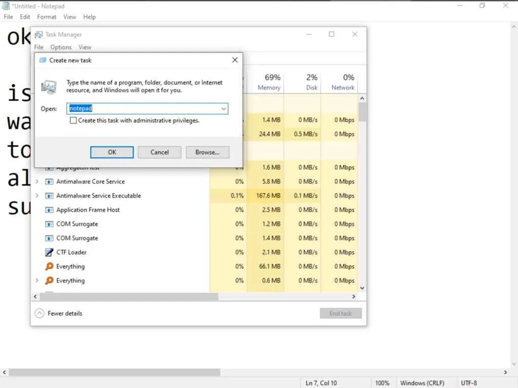This screenshot has height=388, width=518.
Task: Click Task Manager horizontal scroll left arrow
Action: click(x=35, y=297)
